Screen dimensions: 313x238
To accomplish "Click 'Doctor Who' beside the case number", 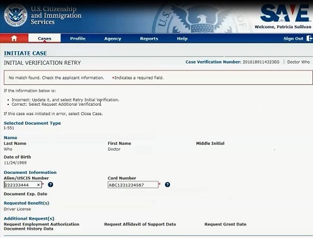I will 299,62.
